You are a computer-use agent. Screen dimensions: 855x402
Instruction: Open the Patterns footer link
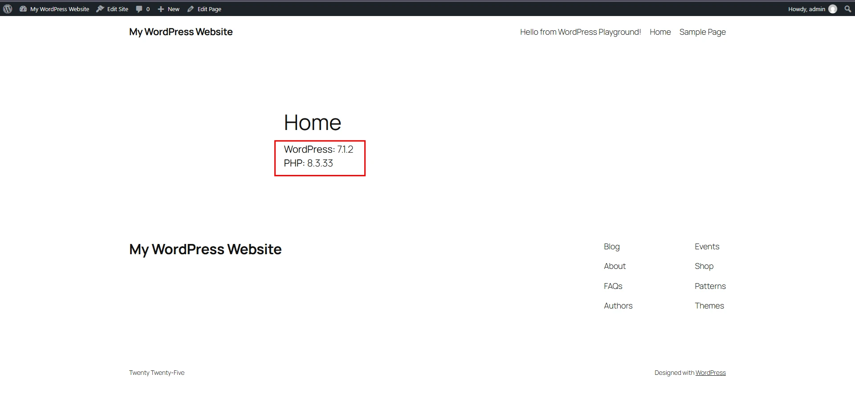point(710,286)
